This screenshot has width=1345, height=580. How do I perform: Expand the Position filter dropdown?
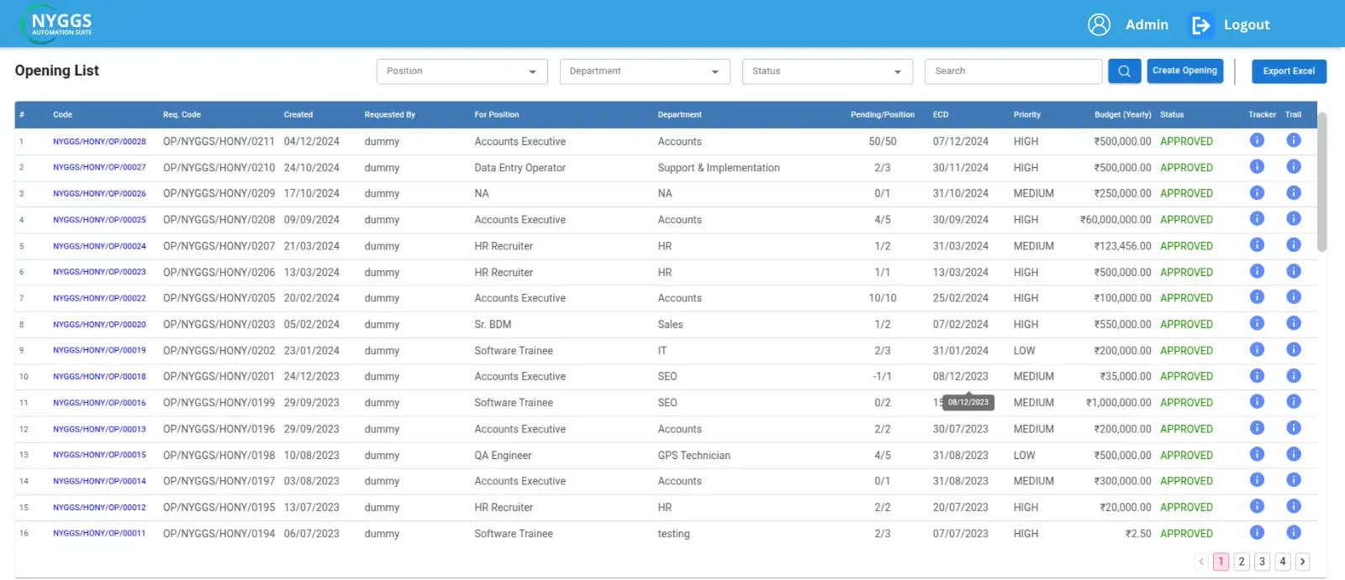tap(462, 71)
